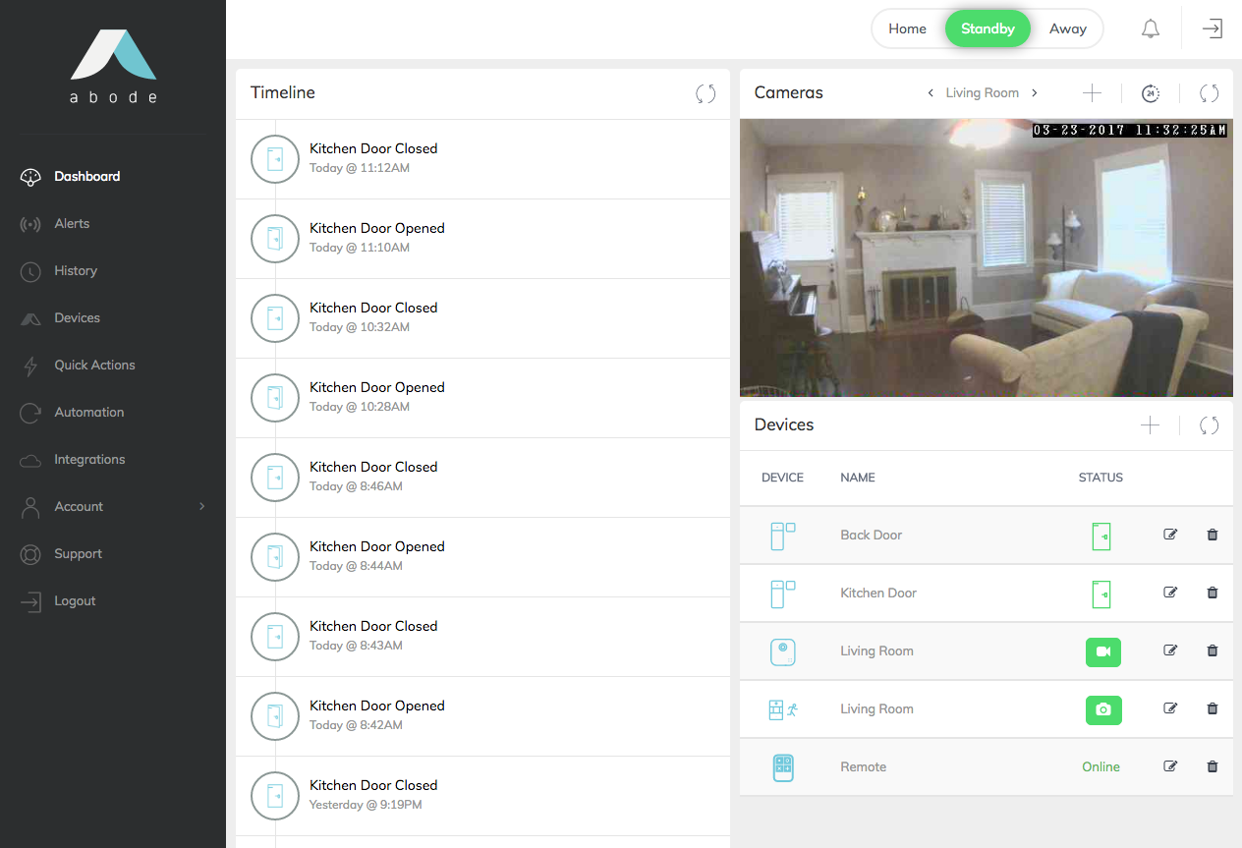Add a new camera with plus icon
Viewport: 1242px width, 848px height.
(x=1092, y=93)
